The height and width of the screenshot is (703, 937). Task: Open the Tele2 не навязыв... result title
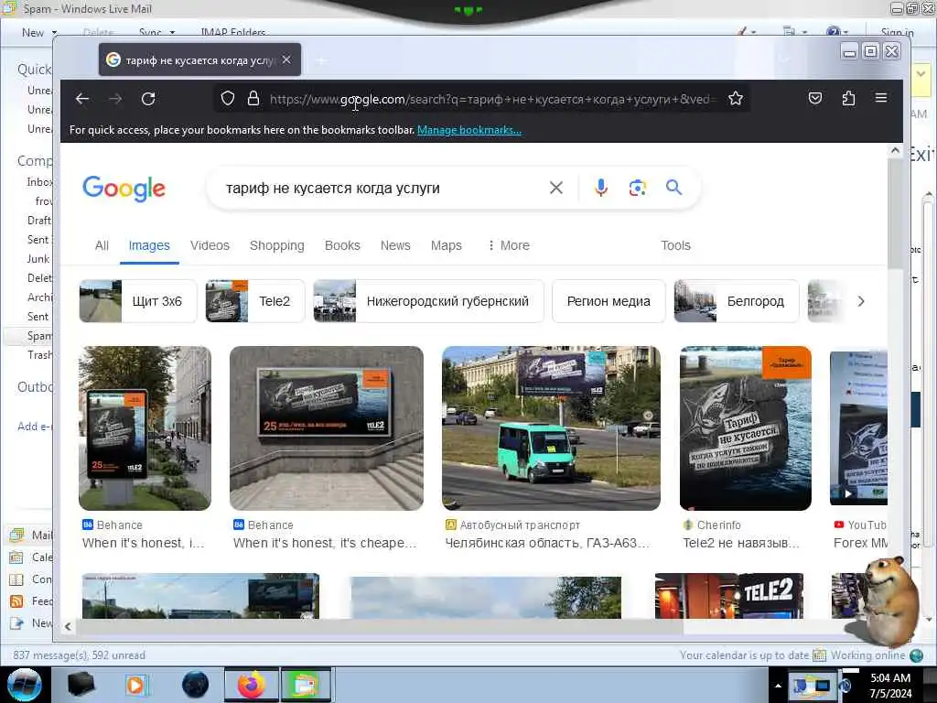tap(741, 543)
